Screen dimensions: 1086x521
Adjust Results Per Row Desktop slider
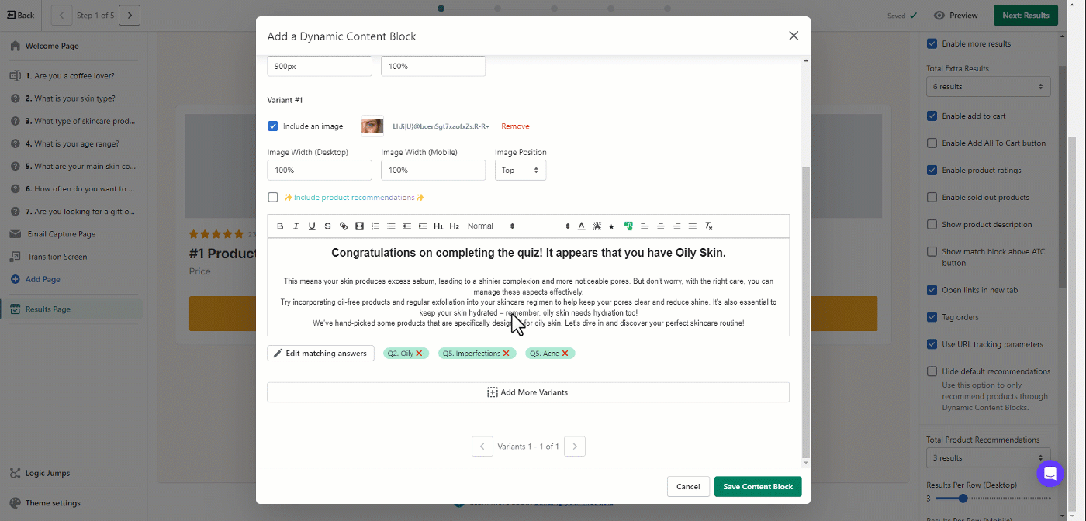pos(963,499)
